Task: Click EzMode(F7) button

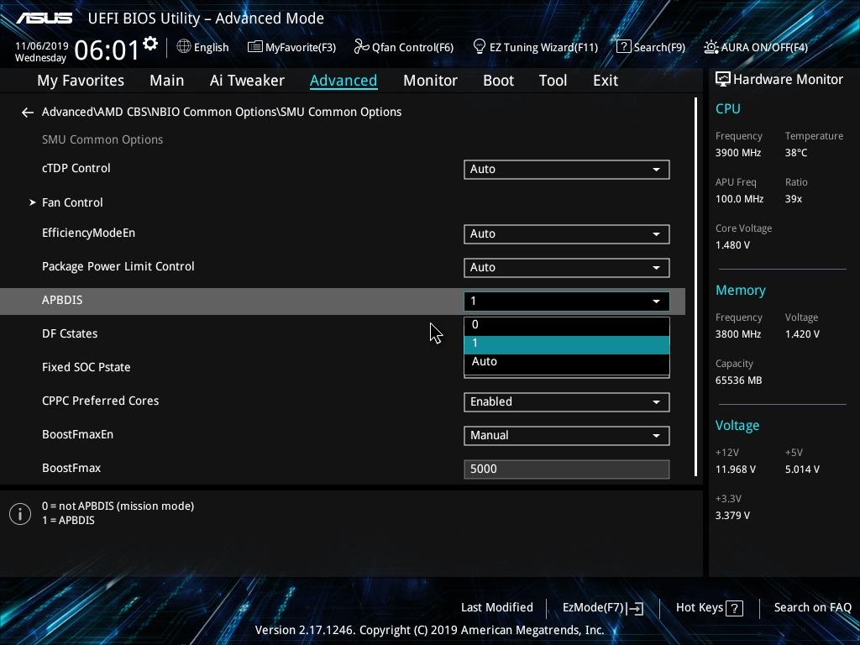Action: [603, 608]
